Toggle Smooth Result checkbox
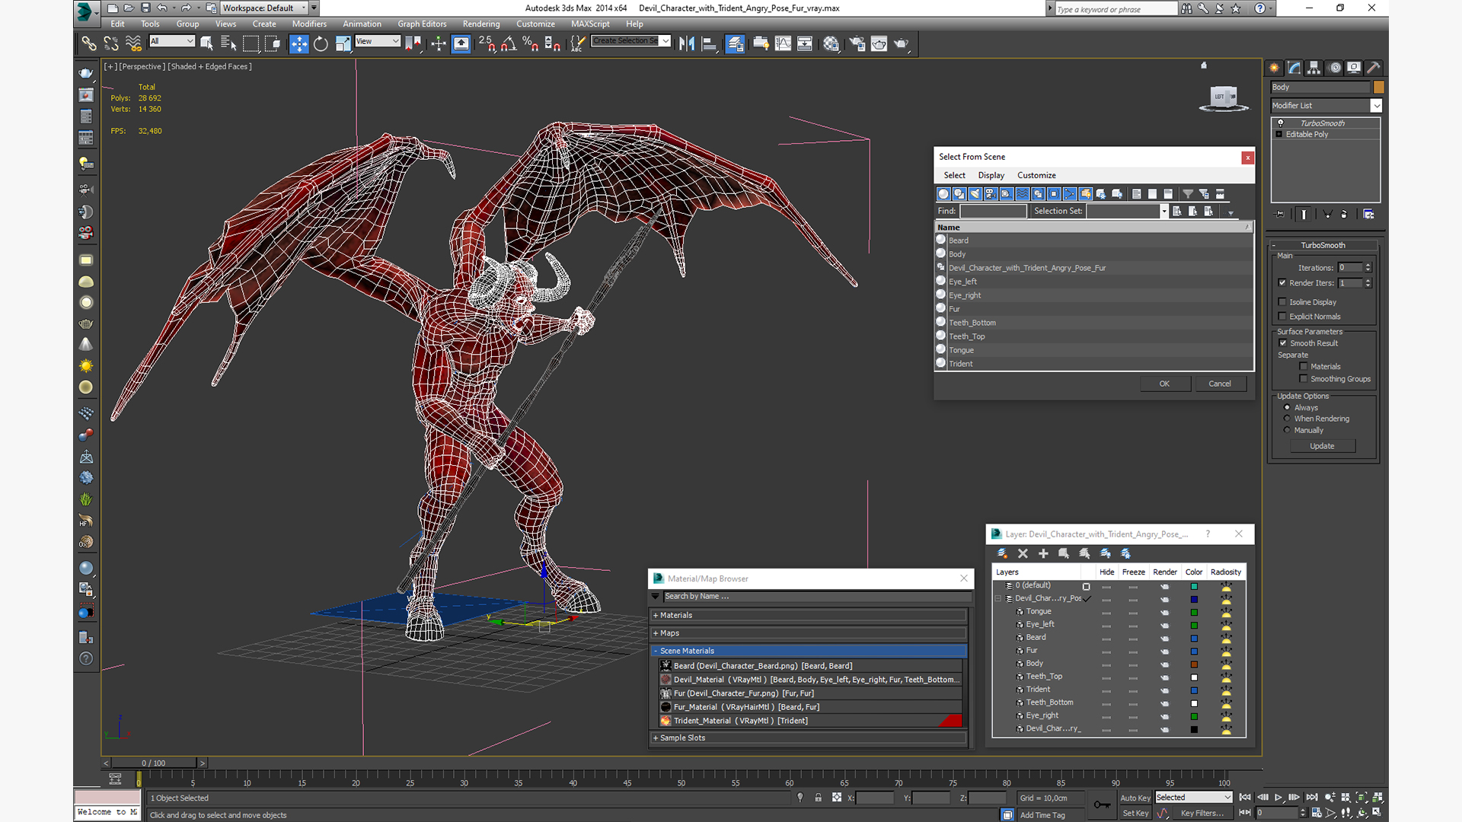The width and height of the screenshot is (1462, 822). [1283, 343]
